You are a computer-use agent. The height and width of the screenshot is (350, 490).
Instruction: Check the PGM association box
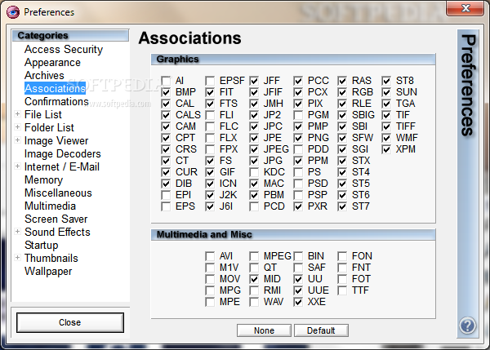[298, 115]
